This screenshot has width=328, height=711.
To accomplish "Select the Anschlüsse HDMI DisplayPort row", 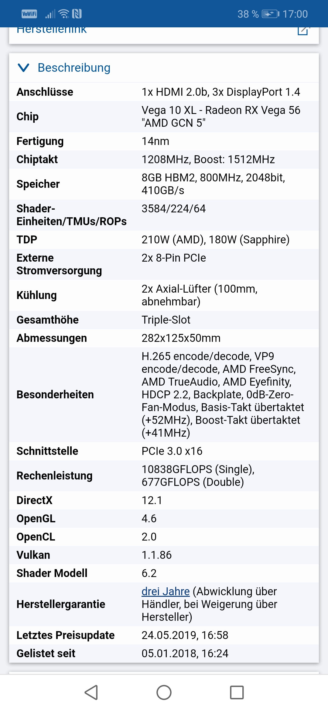I will [164, 92].
